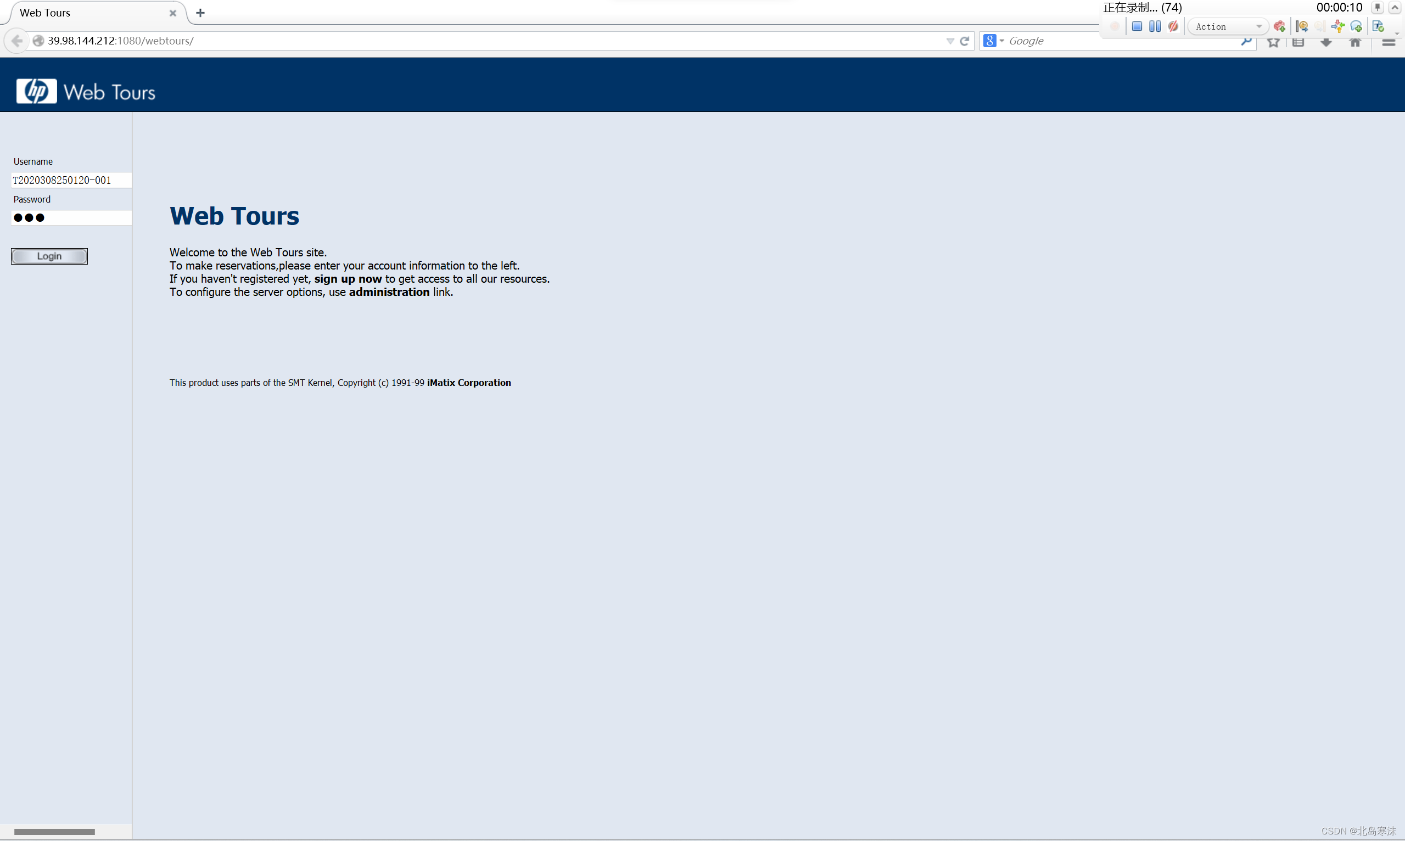This screenshot has width=1405, height=841.
Task: Pause the recording session
Action: tap(1155, 26)
